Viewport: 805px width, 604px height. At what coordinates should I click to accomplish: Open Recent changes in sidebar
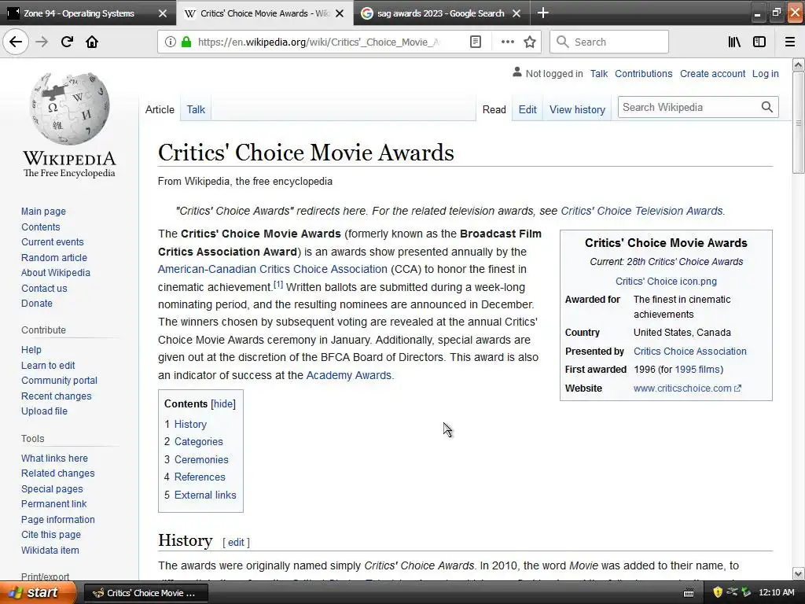pyautogui.click(x=57, y=396)
